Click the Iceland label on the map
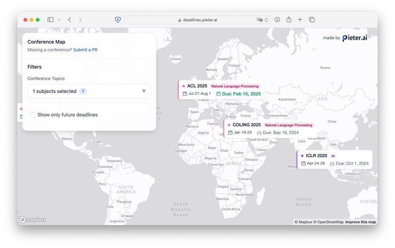Viewport: 395px width, 248px height. (176, 59)
